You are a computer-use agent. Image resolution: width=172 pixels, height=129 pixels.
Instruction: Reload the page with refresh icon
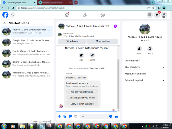point(13,8)
